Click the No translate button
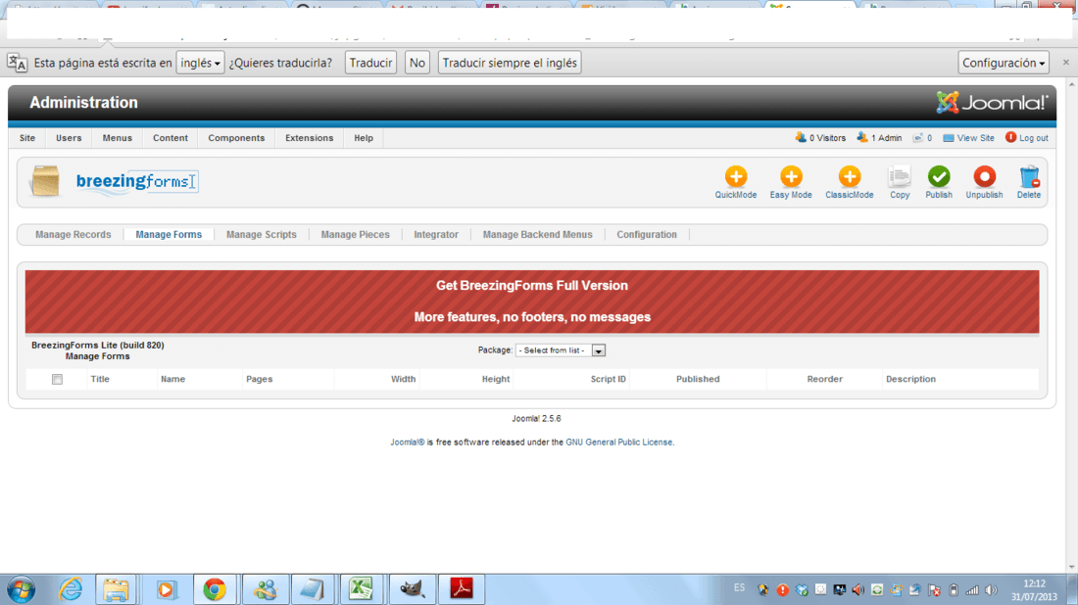Screen dimensions: 1078x605 click(x=417, y=63)
